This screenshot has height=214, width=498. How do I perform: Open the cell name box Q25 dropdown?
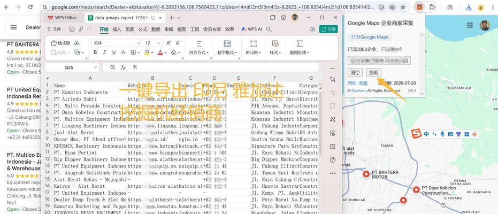(95, 67)
